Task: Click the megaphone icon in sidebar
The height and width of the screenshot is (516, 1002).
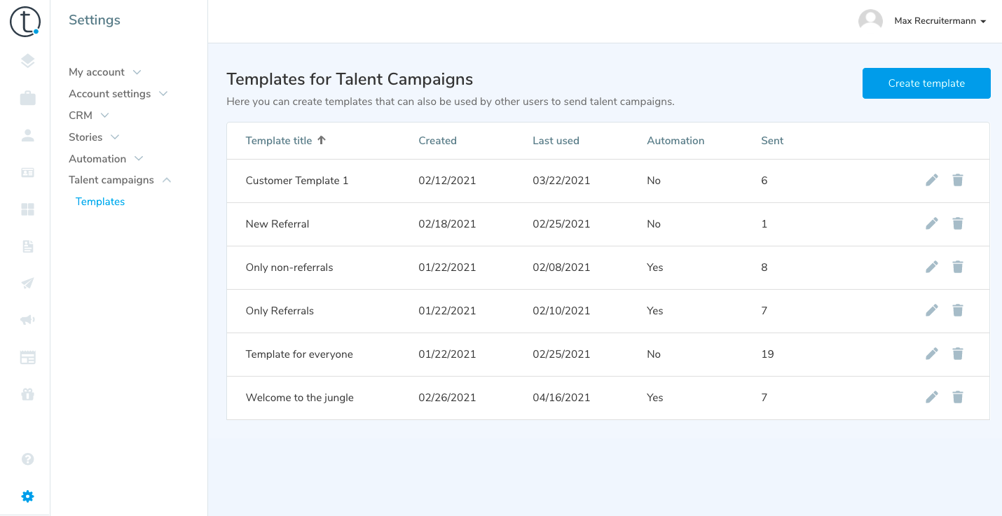Action: click(x=27, y=321)
